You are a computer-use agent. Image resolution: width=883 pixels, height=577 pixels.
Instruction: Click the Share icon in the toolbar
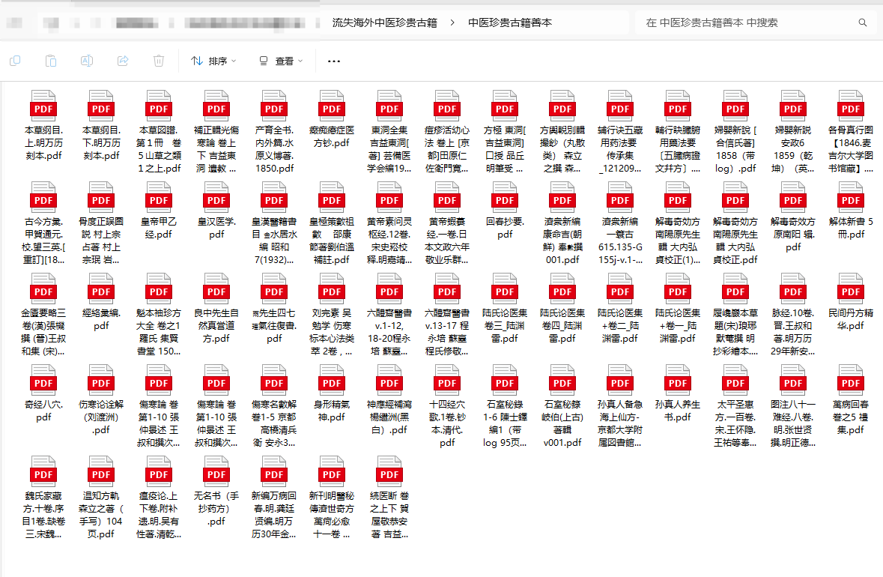click(x=123, y=61)
